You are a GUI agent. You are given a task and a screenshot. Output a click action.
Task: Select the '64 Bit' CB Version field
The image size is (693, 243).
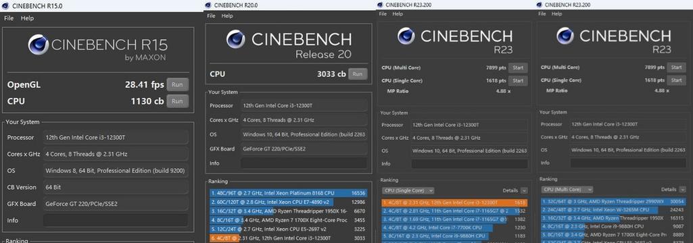pos(116,187)
